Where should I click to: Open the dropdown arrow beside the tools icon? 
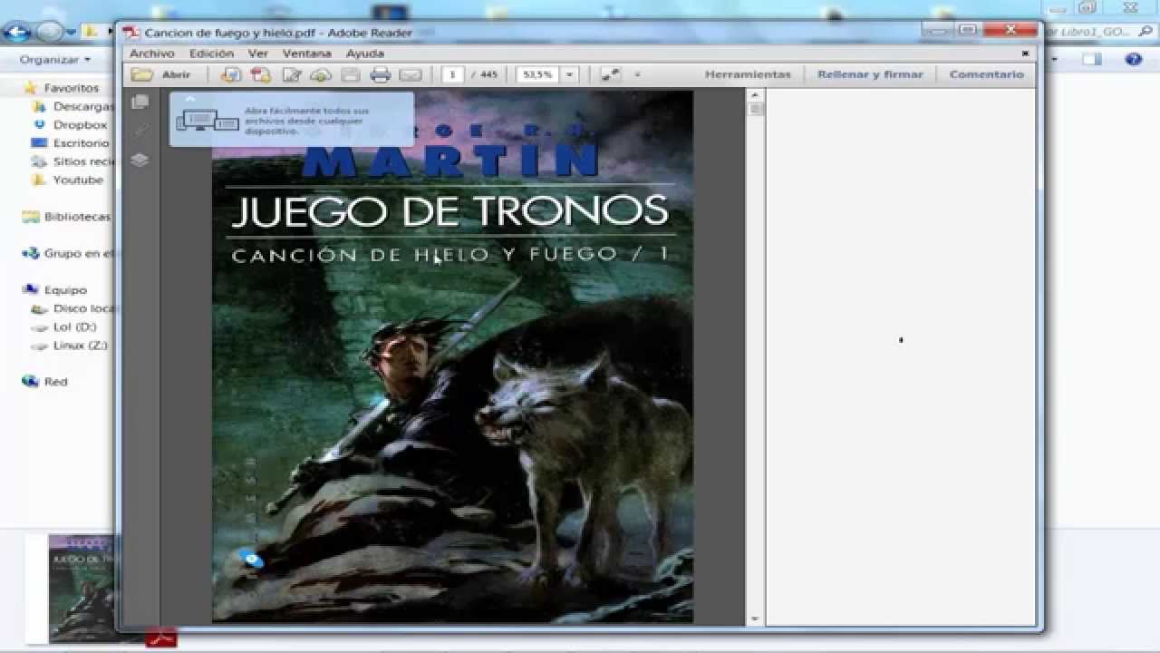click(x=637, y=74)
